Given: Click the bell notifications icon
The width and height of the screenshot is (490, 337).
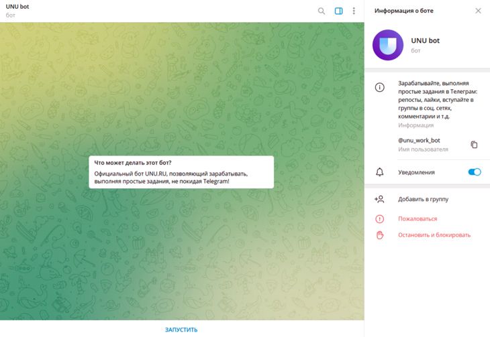Looking at the screenshot, I should [x=380, y=172].
